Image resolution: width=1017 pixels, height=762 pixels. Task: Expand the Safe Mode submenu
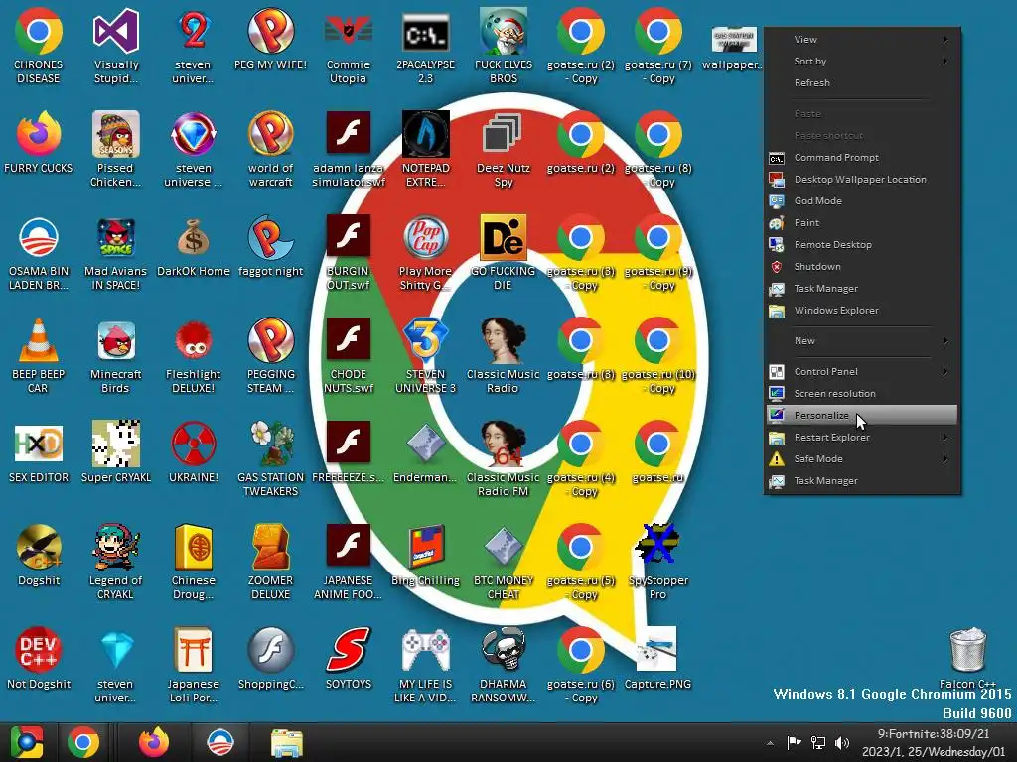point(862,458)
